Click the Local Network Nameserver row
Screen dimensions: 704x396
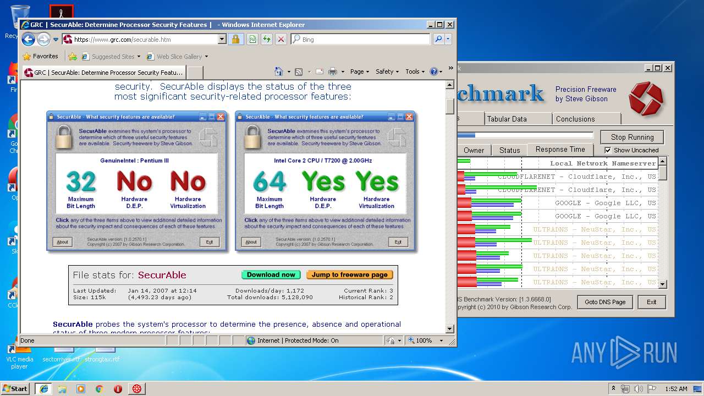(558, 163)
